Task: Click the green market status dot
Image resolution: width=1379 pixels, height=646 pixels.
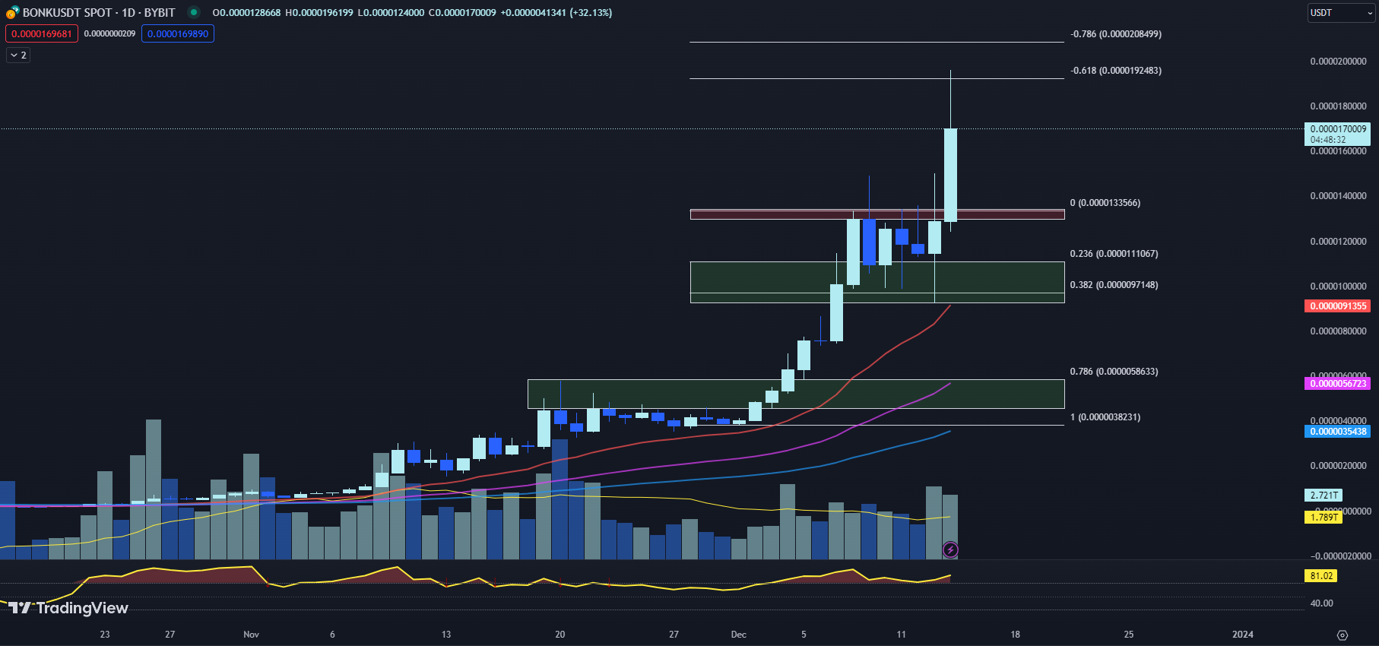Action: click(x=194, y=12)
